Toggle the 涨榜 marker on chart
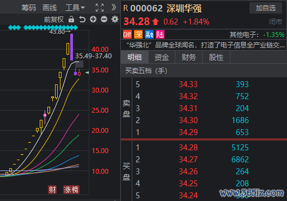Viewport: 287px width, 201px height. click(71, 190)
